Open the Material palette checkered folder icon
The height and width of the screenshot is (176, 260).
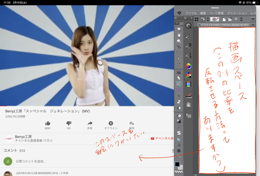point(189,116)
